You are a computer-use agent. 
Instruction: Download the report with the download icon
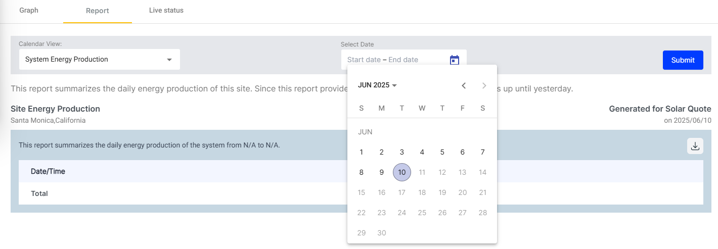695,146
